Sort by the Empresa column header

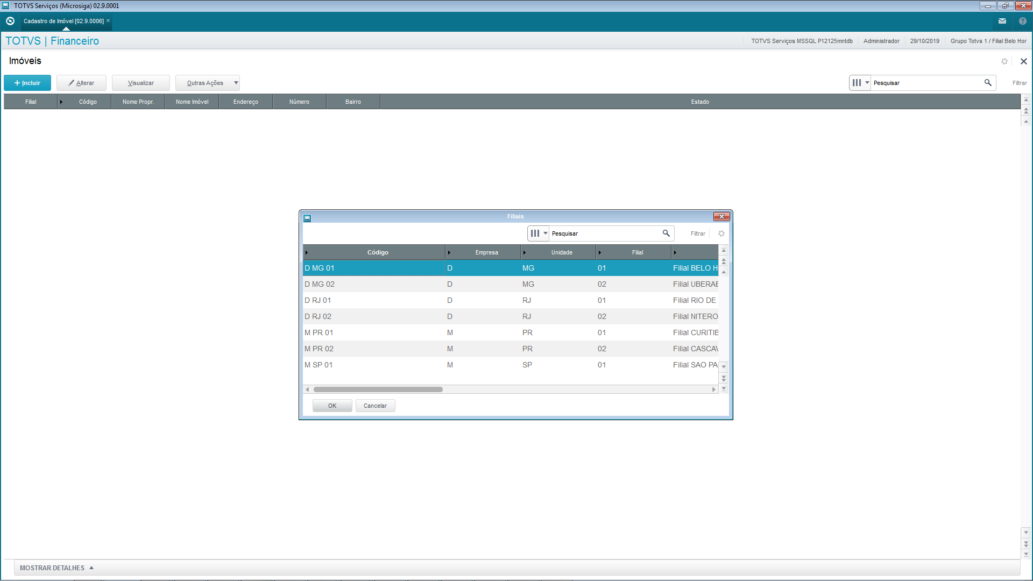486,252
